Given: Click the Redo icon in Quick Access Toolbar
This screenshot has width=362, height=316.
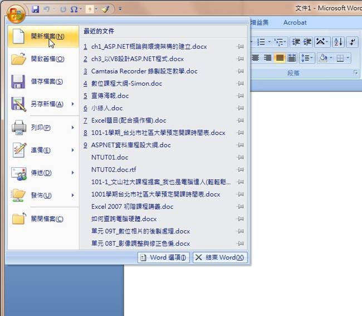Looking at the screenshot, I should [63, 9].
